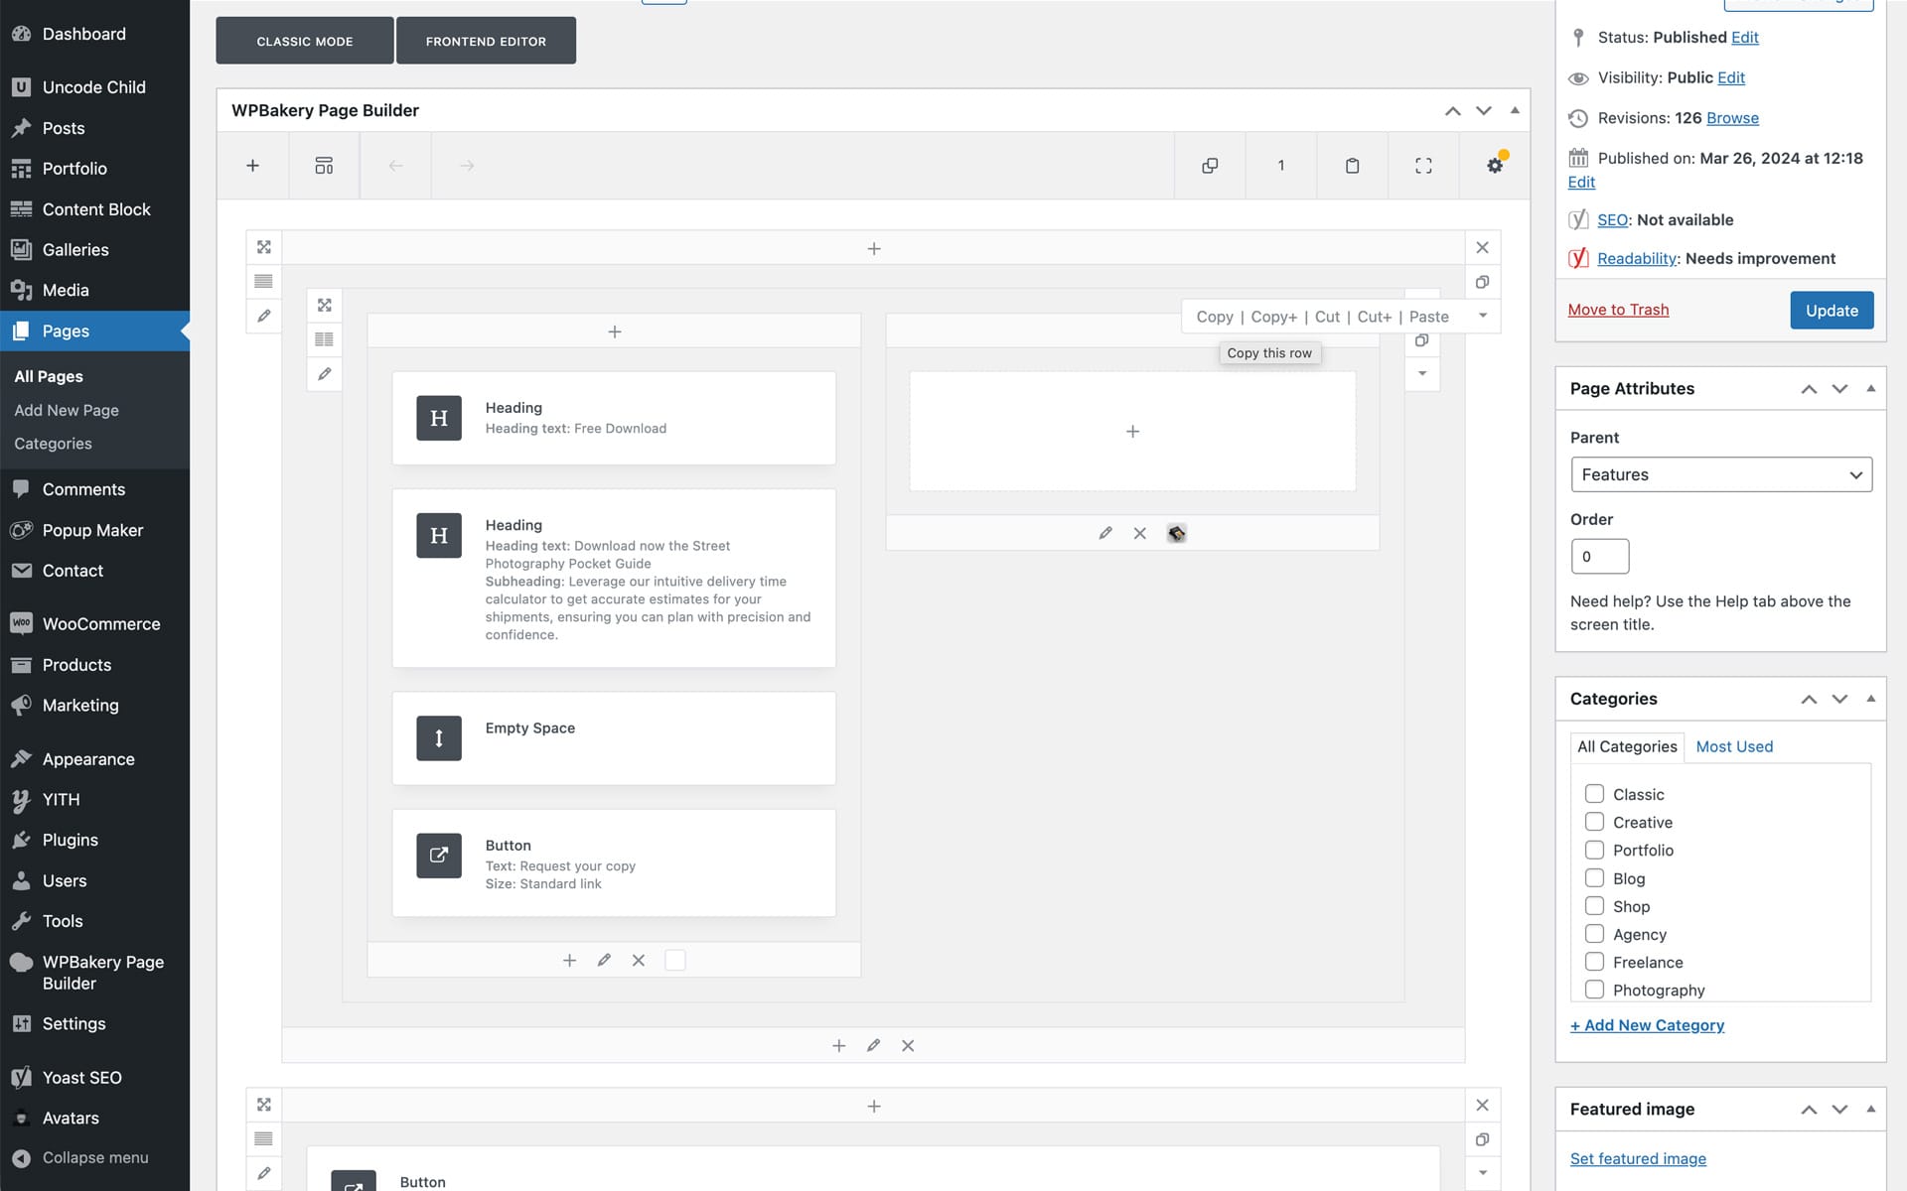The width and height of the screenshot is (1907, 1191).
Task: Click the pencil icon to edit first row
Action: (x=263, y=316)
